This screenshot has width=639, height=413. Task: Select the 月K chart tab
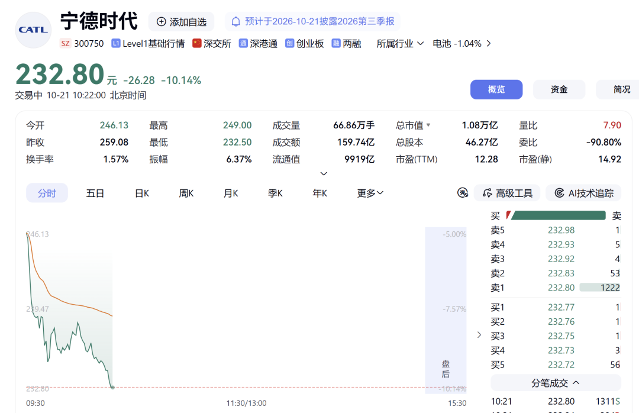pos(231,193)
